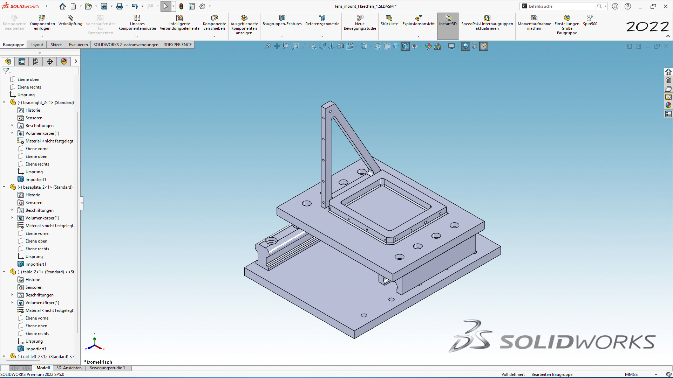Insert a Stückliste
This screenshot has height=378, width=673.
(389, 21)
